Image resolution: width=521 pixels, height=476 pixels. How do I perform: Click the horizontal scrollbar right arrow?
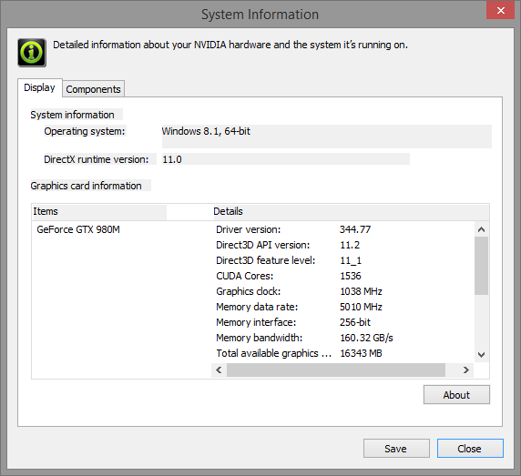point(465,370)
